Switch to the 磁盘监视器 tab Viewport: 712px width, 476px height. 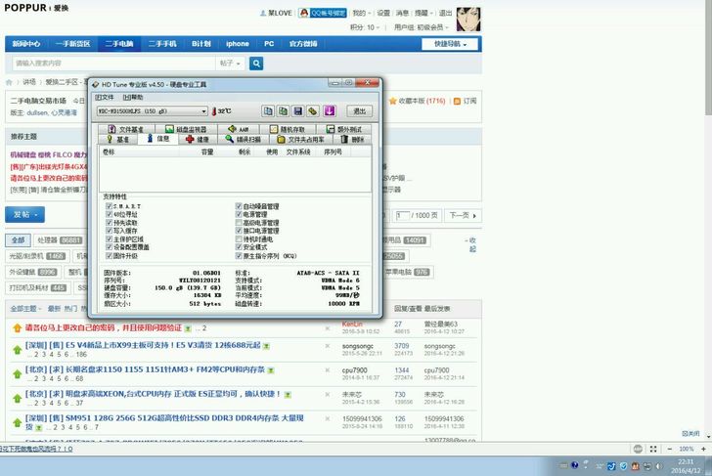click(186, 129)
